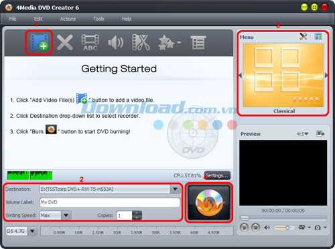Expand the arrow next to the film-reel icon

[x=310, y=228]
